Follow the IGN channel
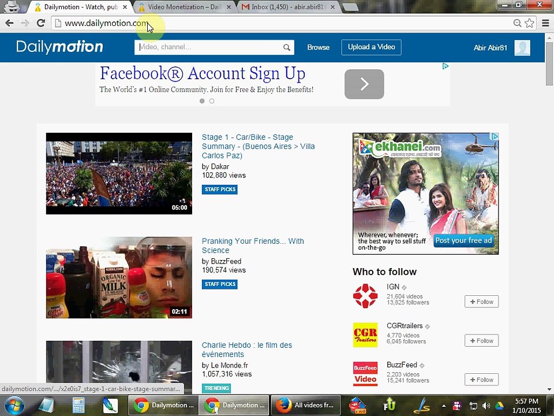Screen dimensions: 554x416 point(481,302)
